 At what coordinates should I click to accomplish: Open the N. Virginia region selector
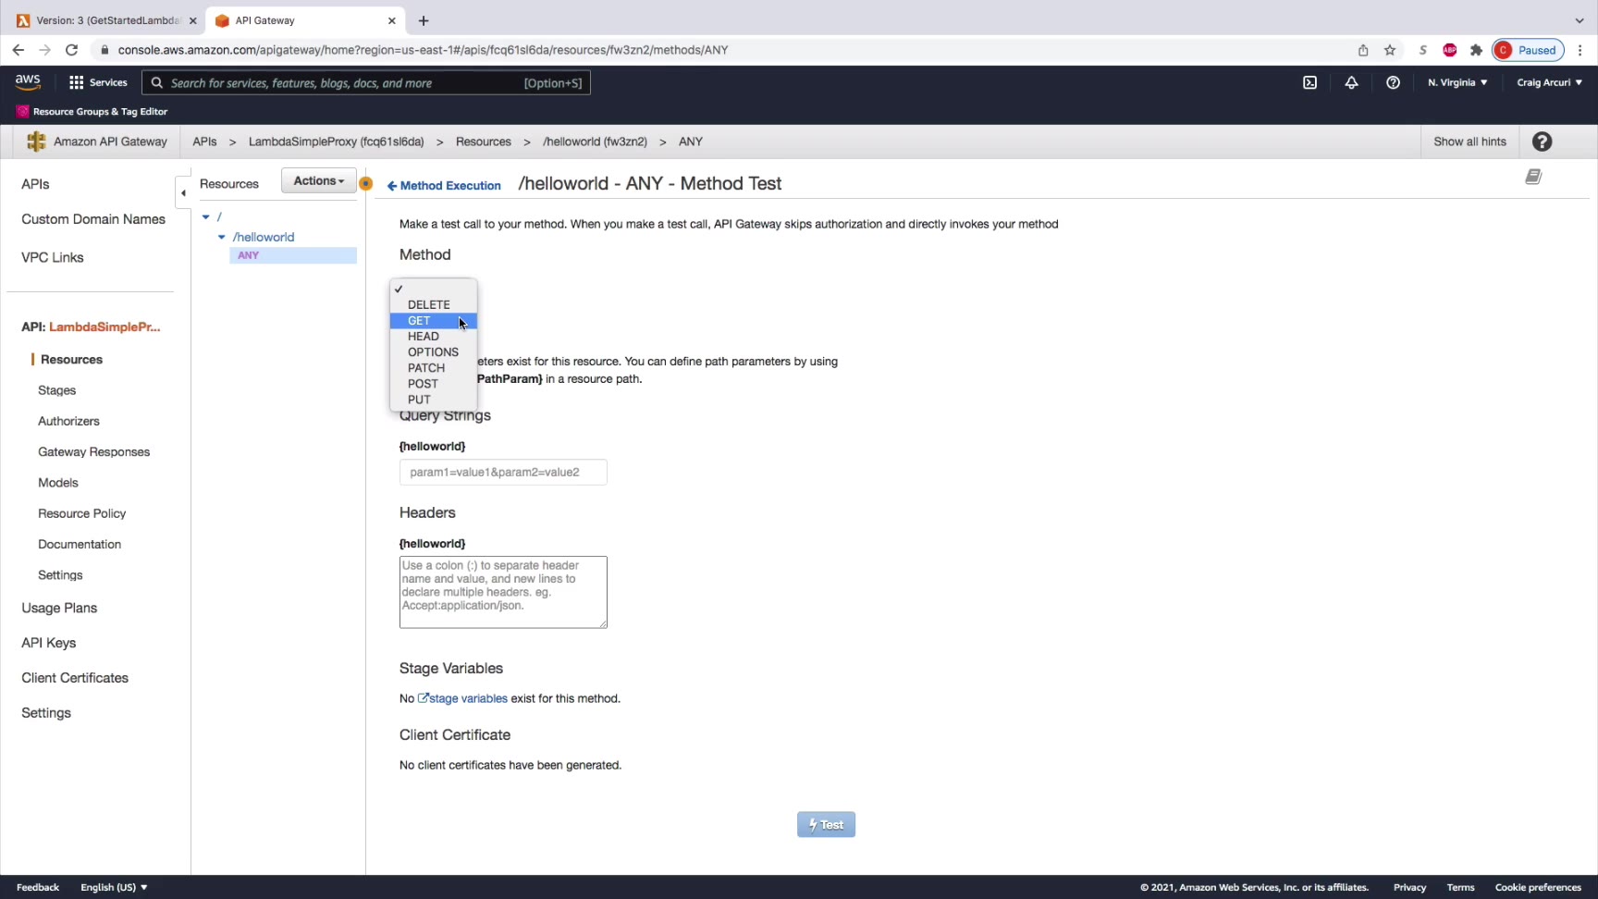1457,82
